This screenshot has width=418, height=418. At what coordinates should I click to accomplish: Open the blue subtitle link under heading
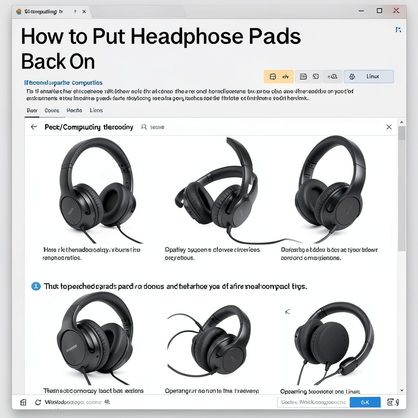63,82
